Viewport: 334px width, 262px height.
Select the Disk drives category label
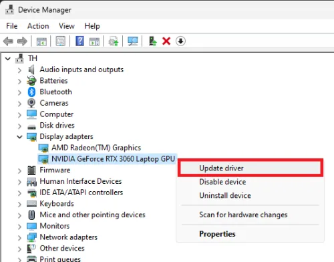57,126
